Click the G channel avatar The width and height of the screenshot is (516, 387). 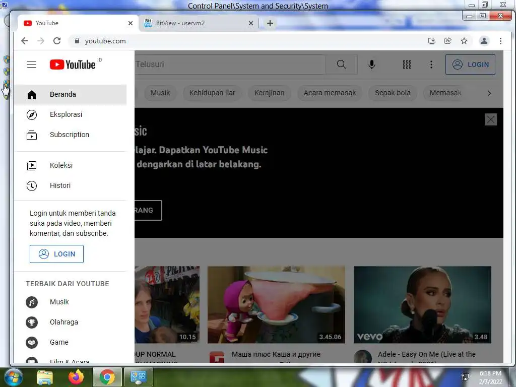point(217,357)
